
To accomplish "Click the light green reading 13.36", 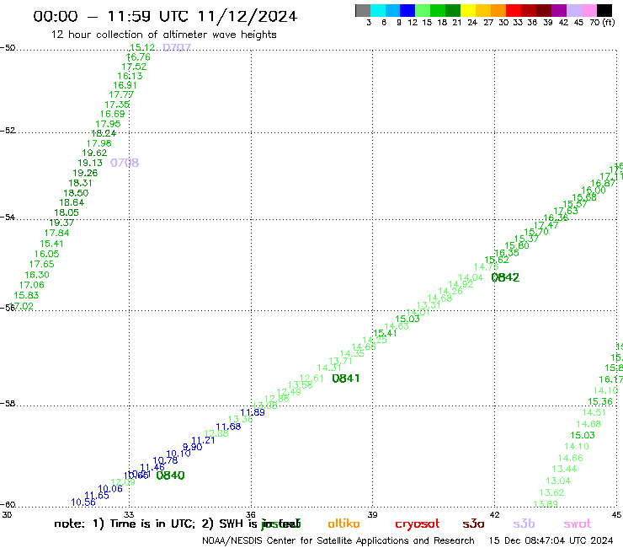I will tap(241, 419).
